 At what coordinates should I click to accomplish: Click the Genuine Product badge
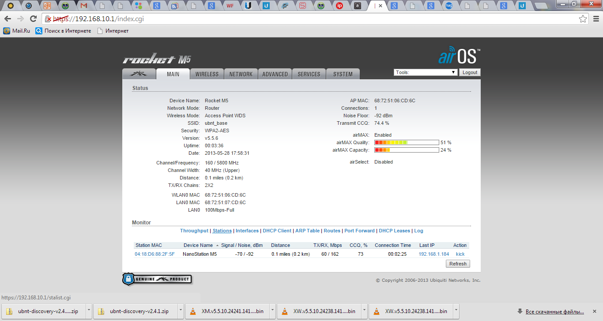tap(158, 279)
